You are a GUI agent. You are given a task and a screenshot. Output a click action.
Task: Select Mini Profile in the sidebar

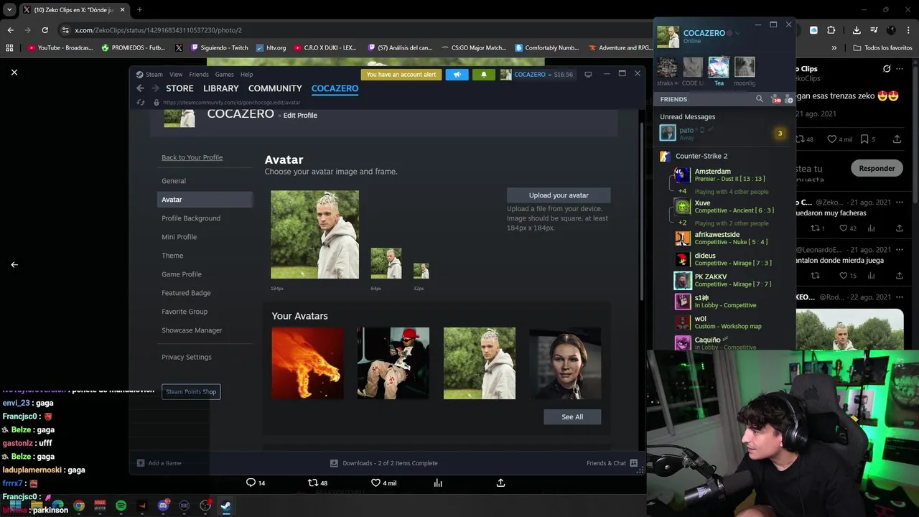[x=205, y=237]
